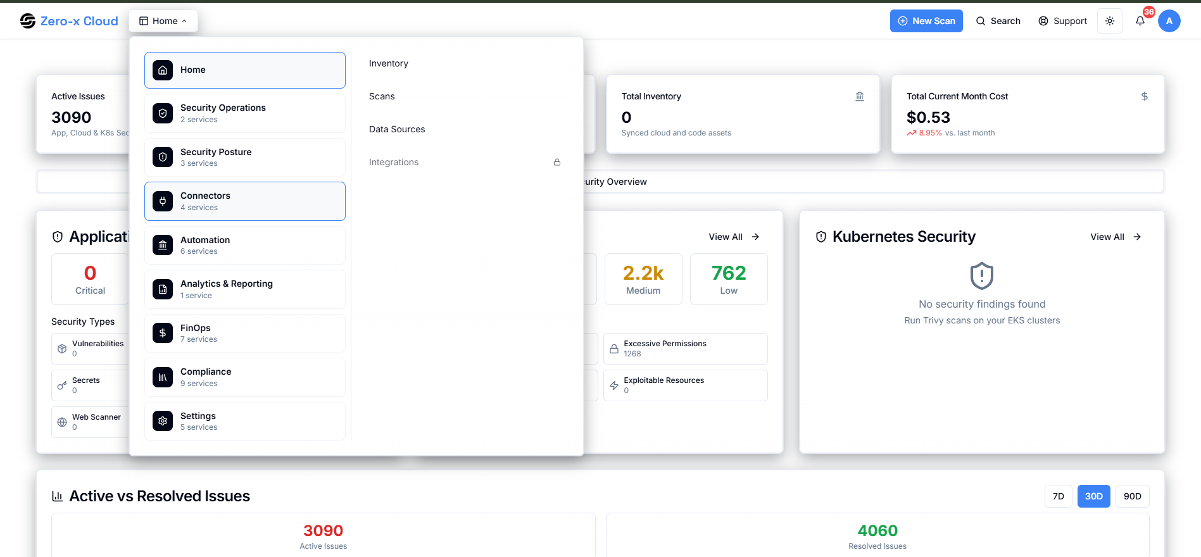Click the Zero-x Cloud logo icon
The height and width of the screenshot is (557, 1201).
[27, 21]
